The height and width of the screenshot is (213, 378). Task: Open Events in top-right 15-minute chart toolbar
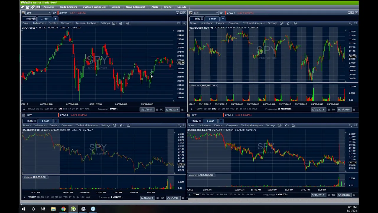220,23
